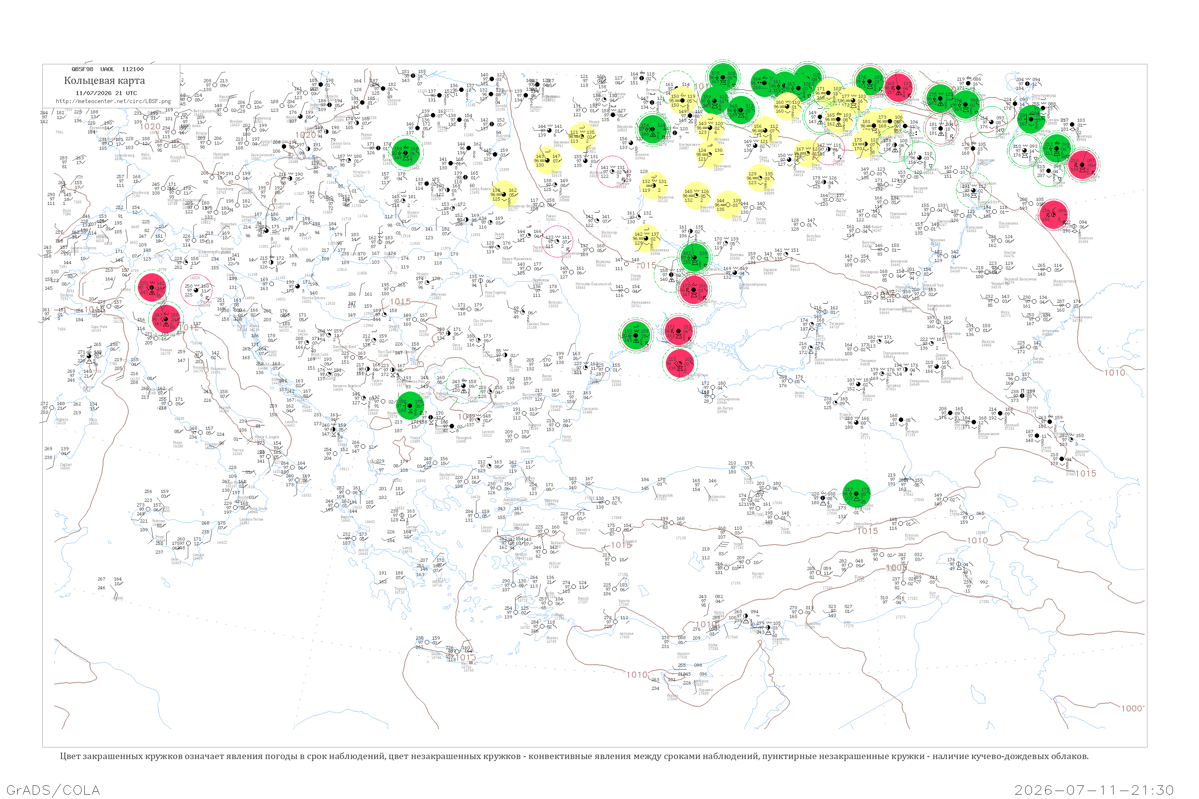
Task: Click the green station circle at Trabzon
Action: coord(856,494)
